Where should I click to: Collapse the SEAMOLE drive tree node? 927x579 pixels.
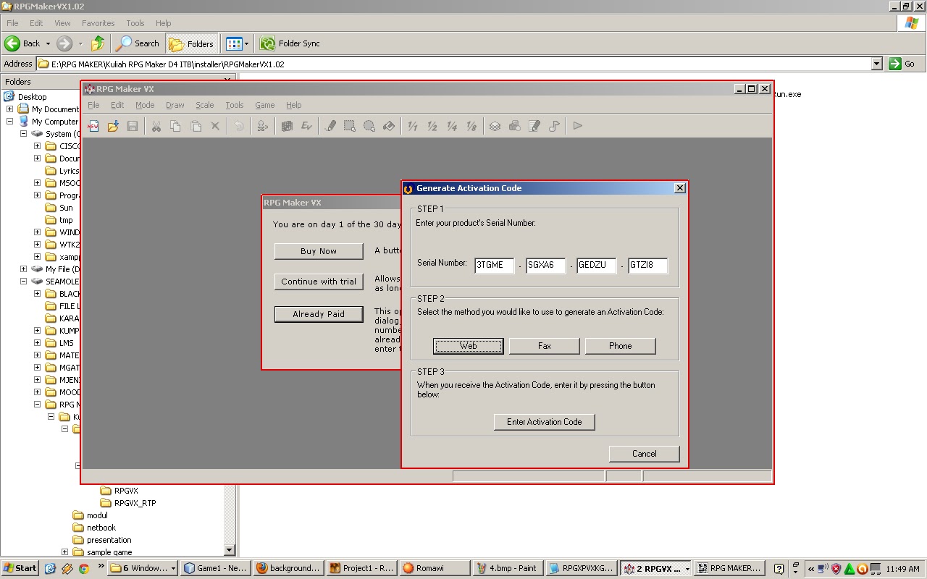pos(24,282)
